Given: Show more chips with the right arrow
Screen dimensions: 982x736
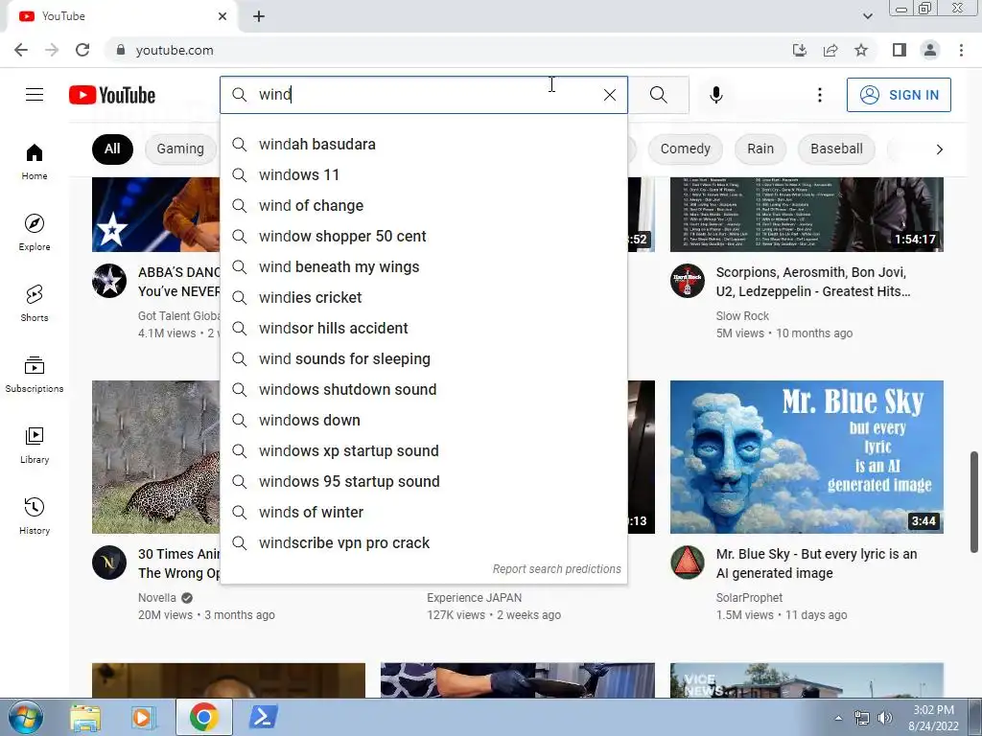Looking at the screenshot, I should pos(939,149).
